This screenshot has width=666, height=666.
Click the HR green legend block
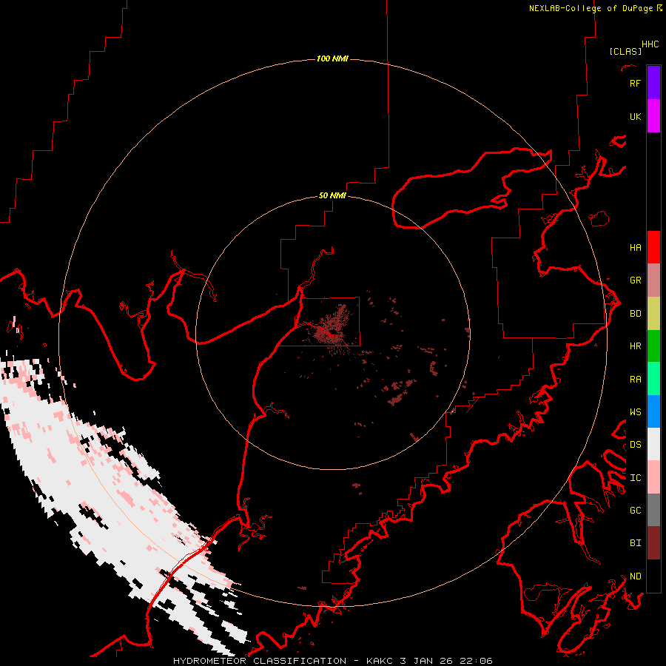click(x=653, y=346)
